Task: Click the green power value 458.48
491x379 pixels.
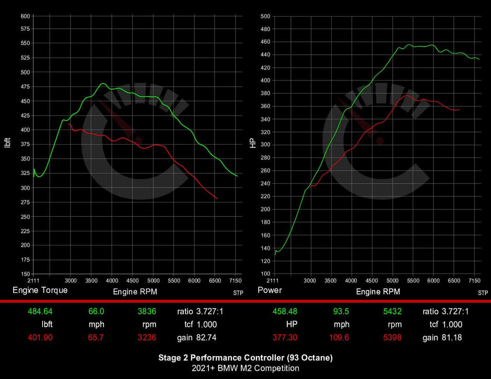Action: (285, 312)
